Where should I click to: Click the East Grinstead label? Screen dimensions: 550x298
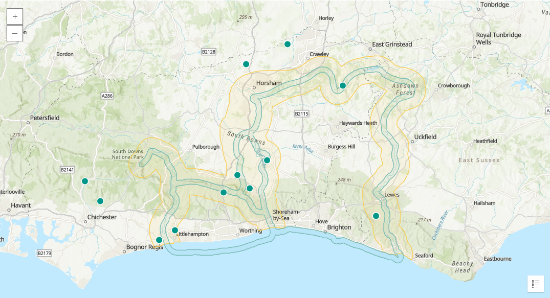coord(392,44)
